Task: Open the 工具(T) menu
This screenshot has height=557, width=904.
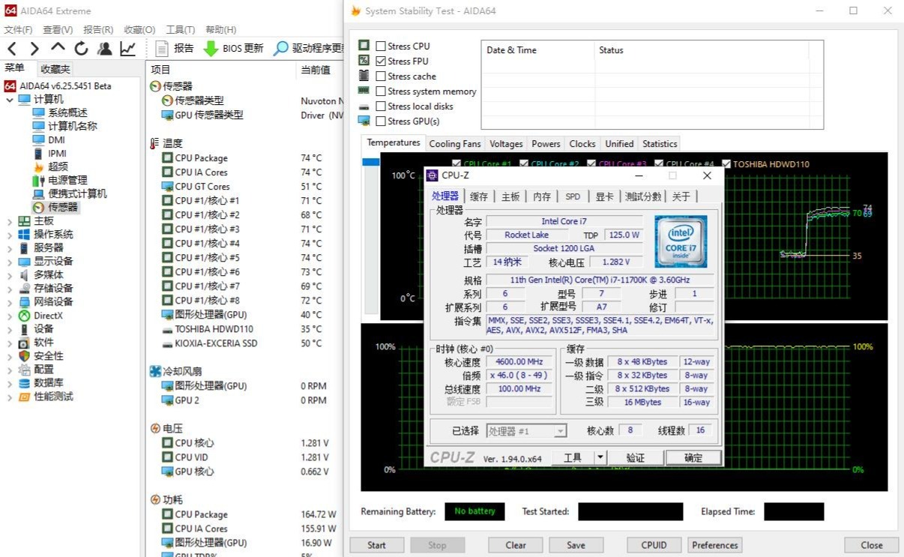Action: [x=180, y=29]
